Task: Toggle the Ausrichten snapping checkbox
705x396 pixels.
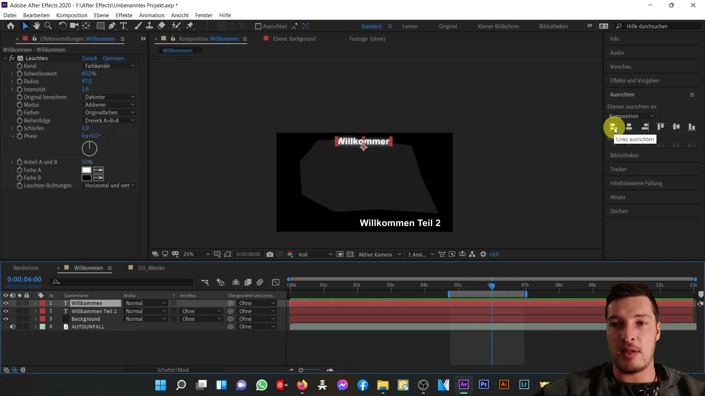Action: pyautogui.click(x=258, y=26)
